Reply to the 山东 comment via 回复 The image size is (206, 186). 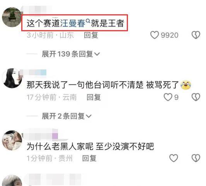pyautogui.click(x=91, y=35)
